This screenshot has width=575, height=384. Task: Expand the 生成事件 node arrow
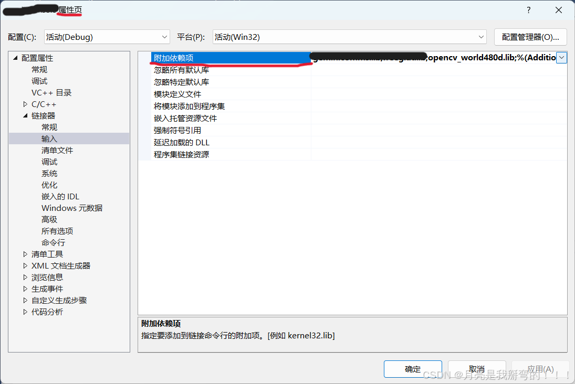25,289
